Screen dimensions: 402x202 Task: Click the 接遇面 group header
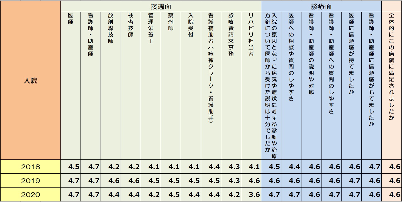[x=161, y=6]
